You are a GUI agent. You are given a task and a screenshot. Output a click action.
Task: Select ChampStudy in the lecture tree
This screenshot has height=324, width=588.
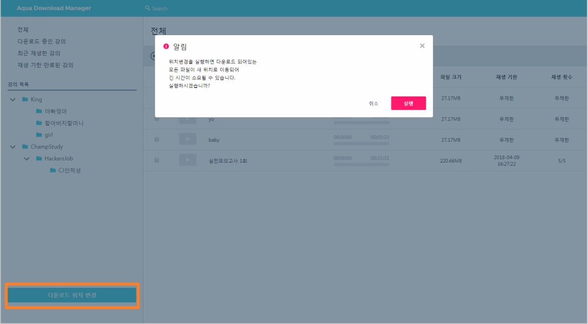47,147
